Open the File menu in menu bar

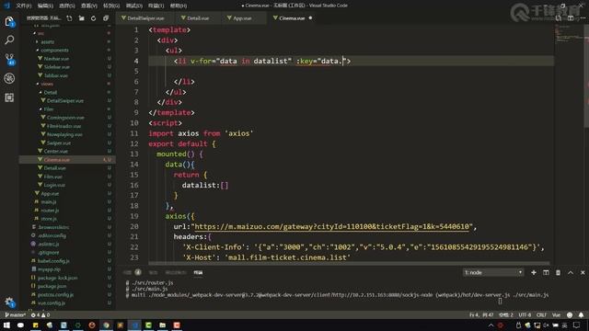tap(24, 6)
